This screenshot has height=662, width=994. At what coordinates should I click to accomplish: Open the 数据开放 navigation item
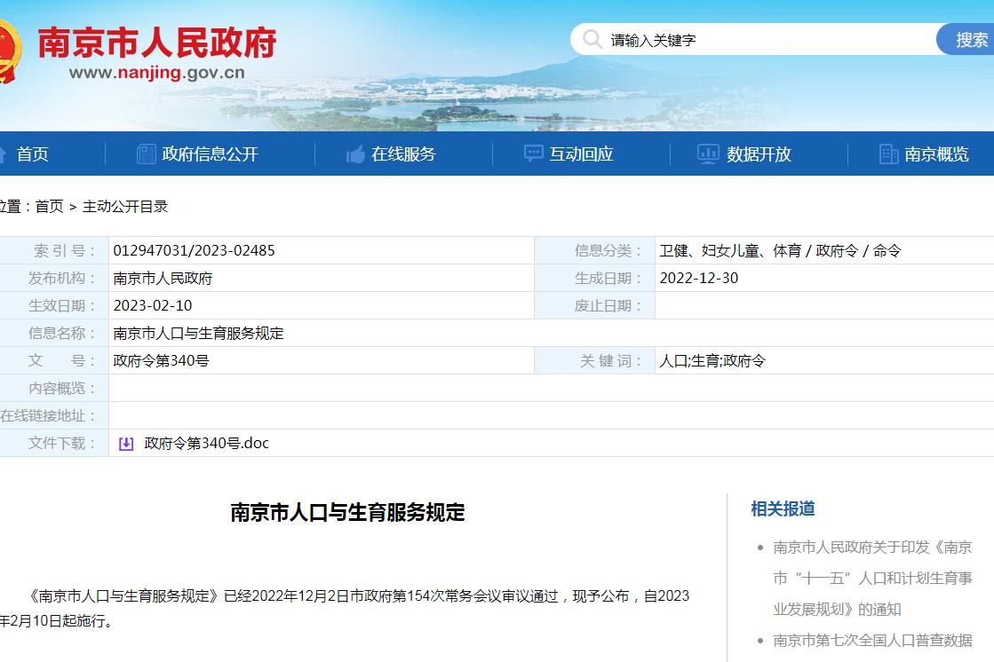pos(759,154)
